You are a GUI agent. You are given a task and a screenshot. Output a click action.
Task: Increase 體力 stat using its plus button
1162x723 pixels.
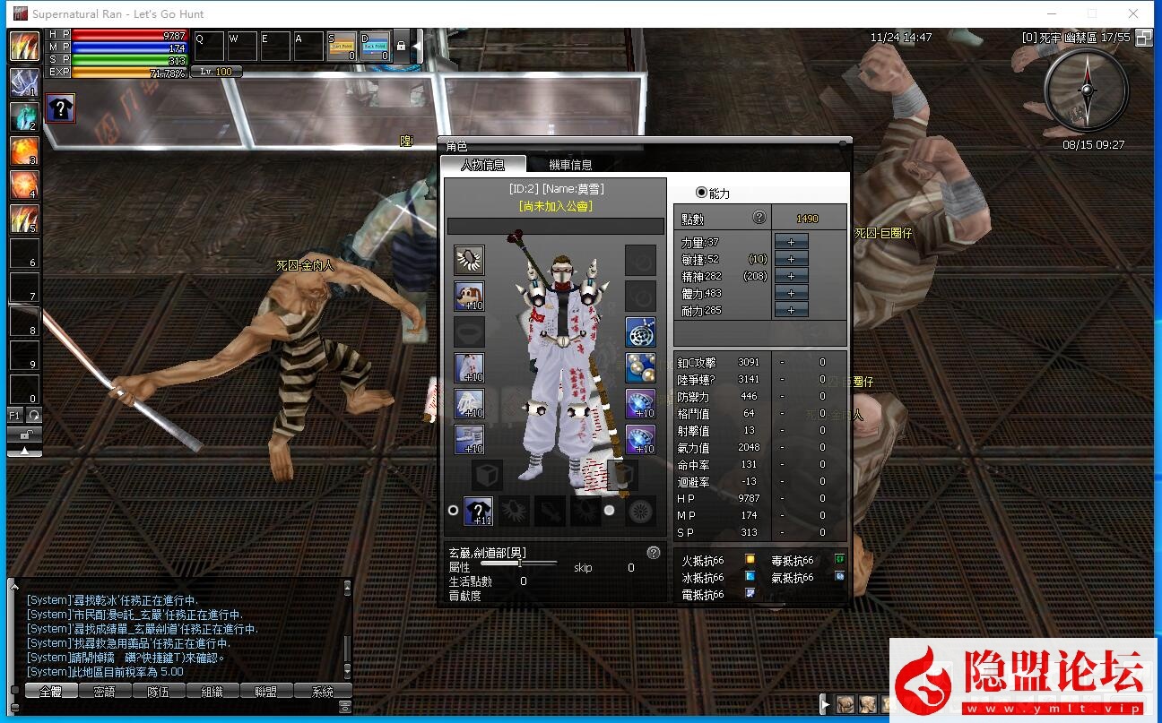(791, 293)
